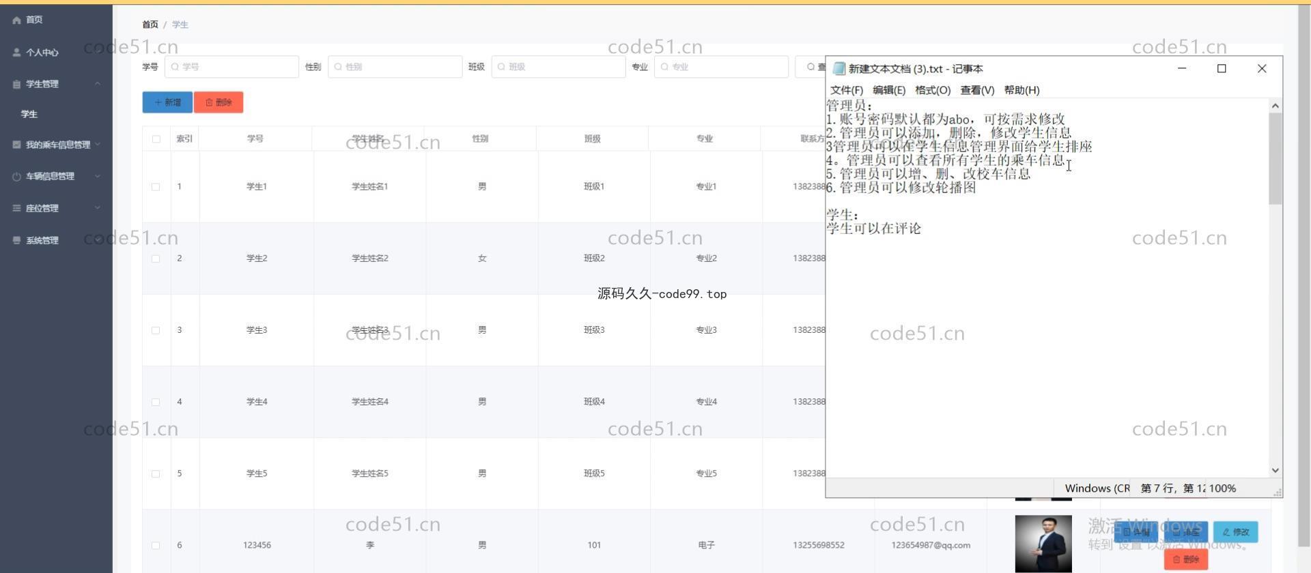This screenshot has width=1311, height=573.
Task: Click the search icon in 专业 field
Action: 664,67
